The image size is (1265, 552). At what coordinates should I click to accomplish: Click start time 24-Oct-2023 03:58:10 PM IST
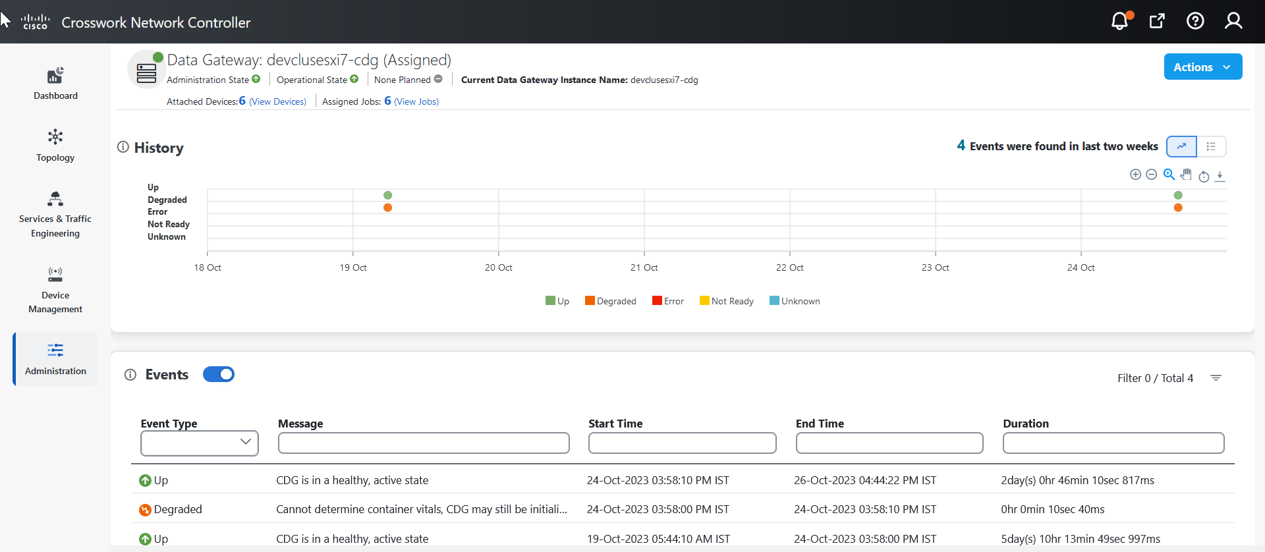[x=658, y=480]
